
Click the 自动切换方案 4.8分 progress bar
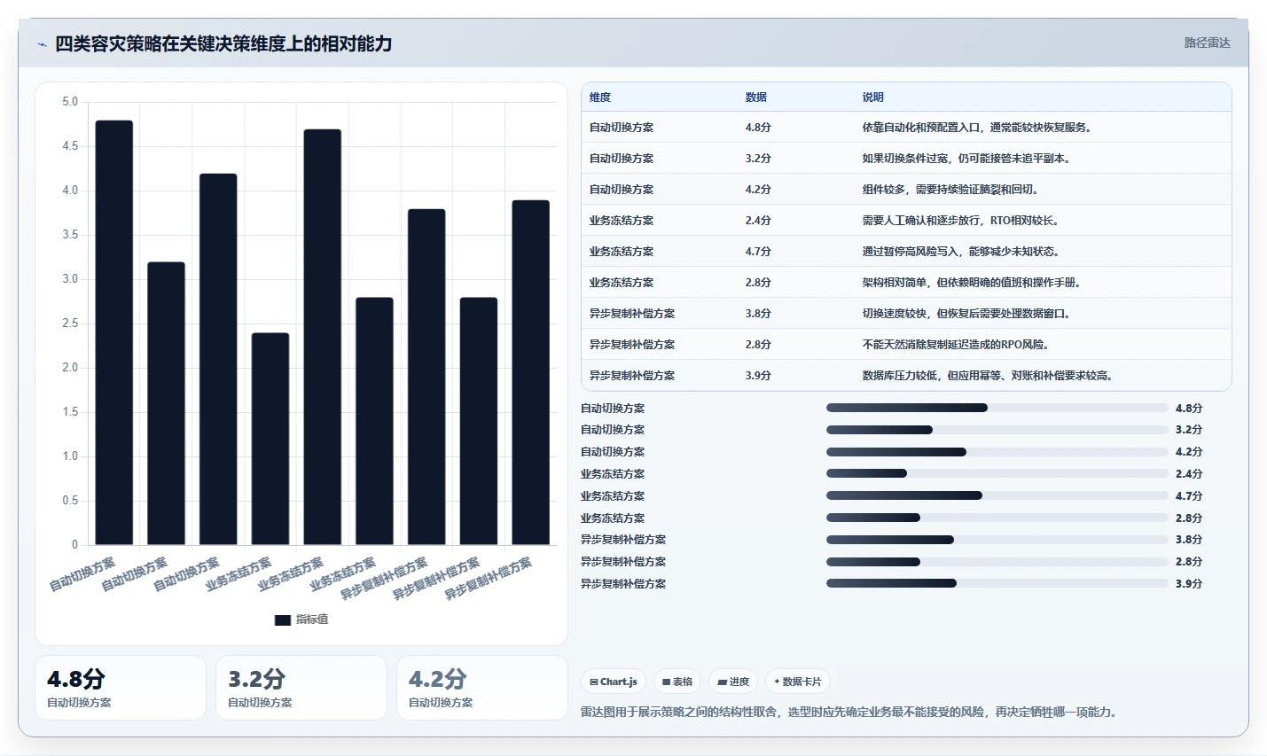[x=997, y=408]
